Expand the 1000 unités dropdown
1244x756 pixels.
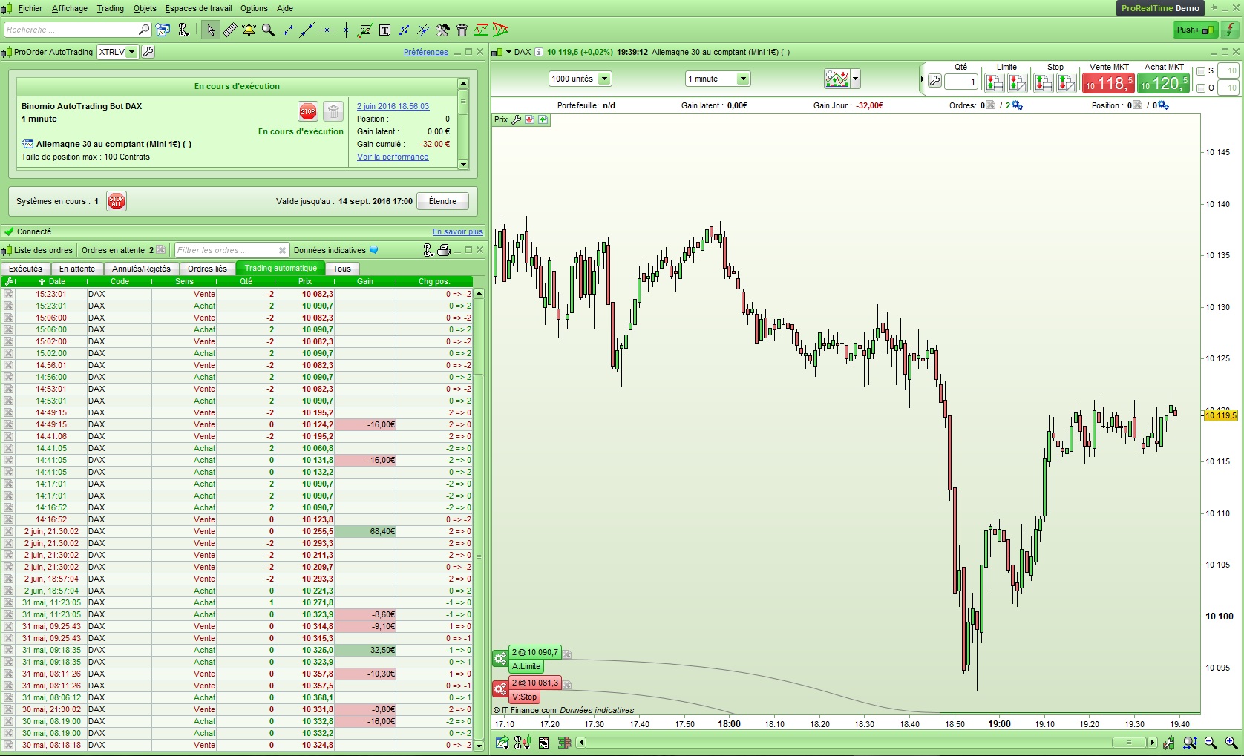pyautogui.click(x=604, y=79)
